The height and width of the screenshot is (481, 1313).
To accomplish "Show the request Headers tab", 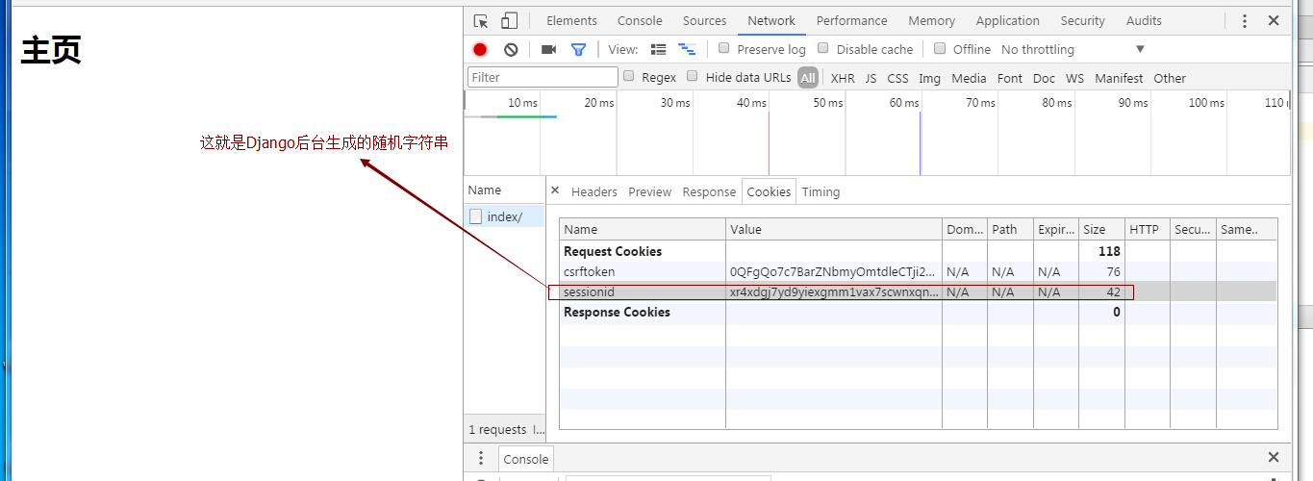I will click(x=594, y=192).
